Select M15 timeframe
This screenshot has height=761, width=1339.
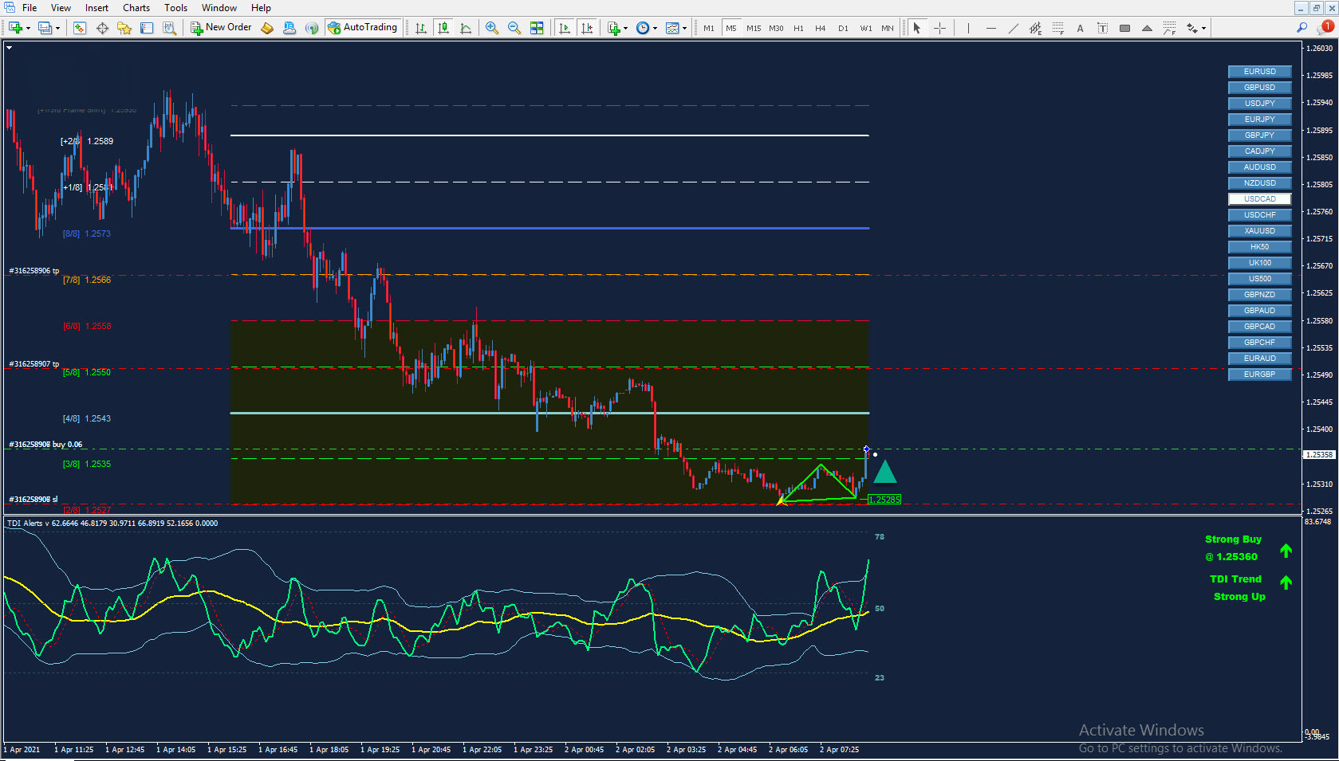coord(754,28)
